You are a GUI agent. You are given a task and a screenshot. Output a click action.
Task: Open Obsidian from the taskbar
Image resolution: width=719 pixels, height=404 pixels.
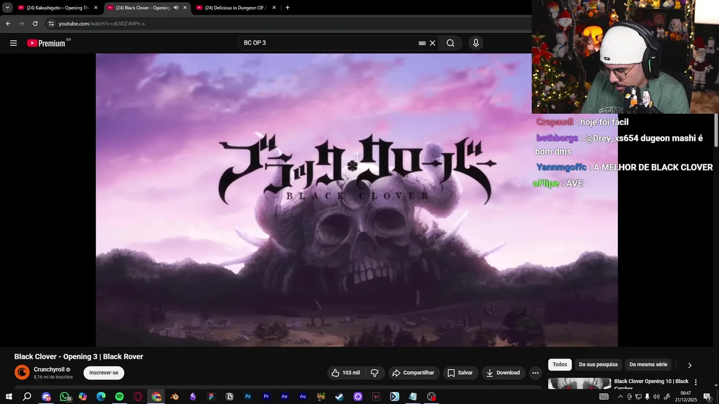pos(193,397)
